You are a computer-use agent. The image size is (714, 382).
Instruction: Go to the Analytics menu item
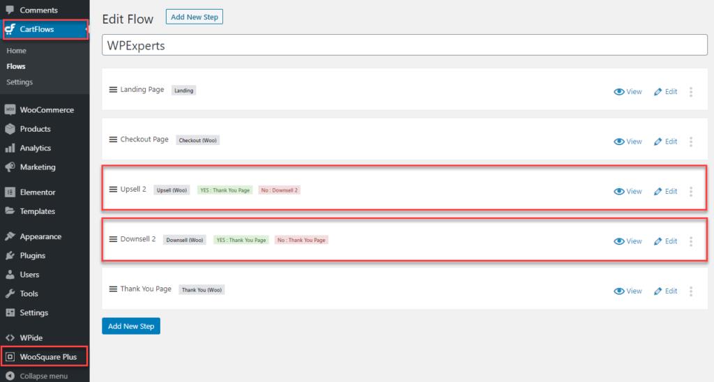[35, 148]
